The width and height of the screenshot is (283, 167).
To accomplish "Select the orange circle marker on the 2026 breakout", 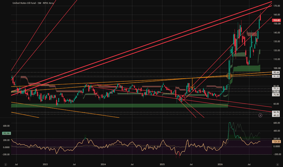I will click(229, 76).
